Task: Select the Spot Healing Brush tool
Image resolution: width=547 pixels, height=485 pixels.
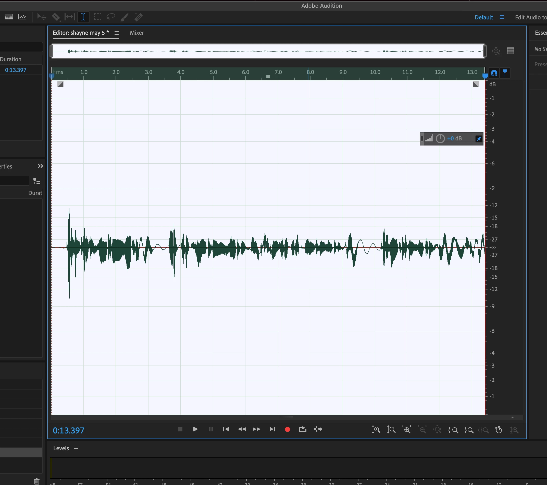Action: pos(138,17)
